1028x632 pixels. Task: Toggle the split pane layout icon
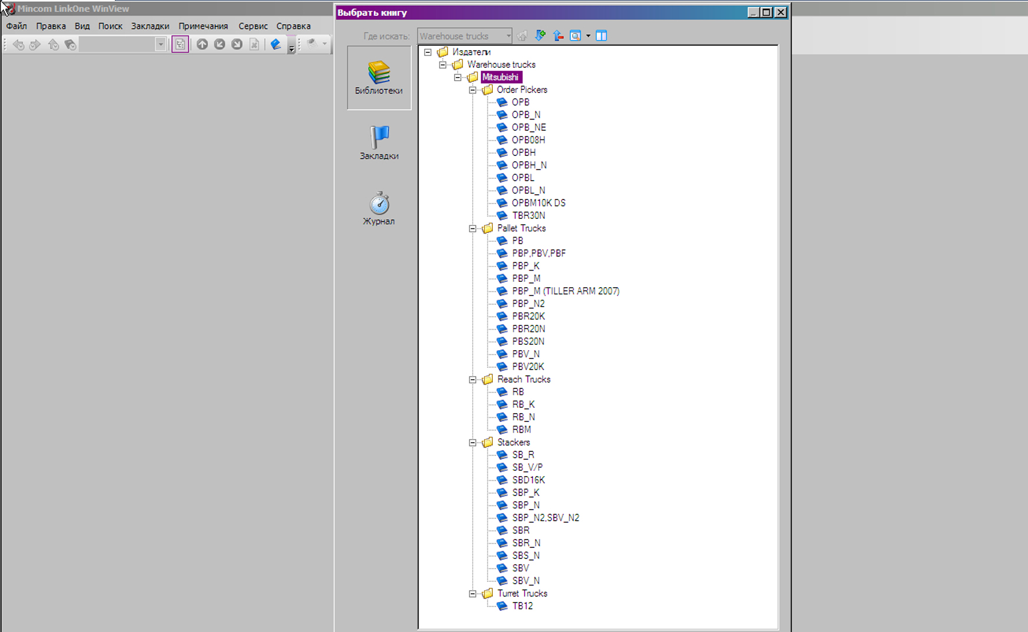[x=601, y=36]
